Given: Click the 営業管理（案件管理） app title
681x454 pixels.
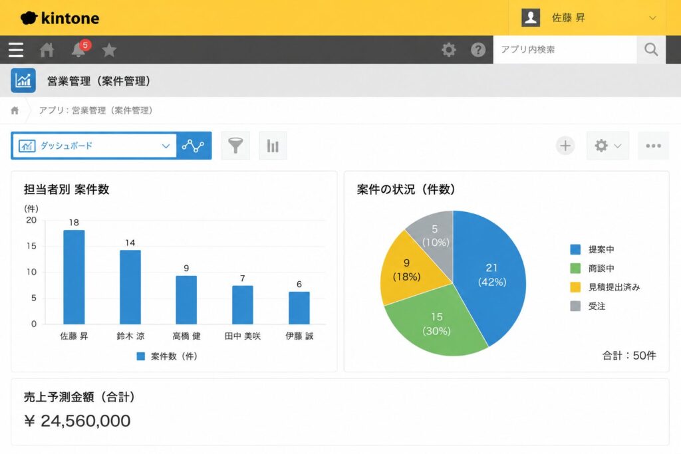Looking at the screenshot, I should [x=98, y=80].
